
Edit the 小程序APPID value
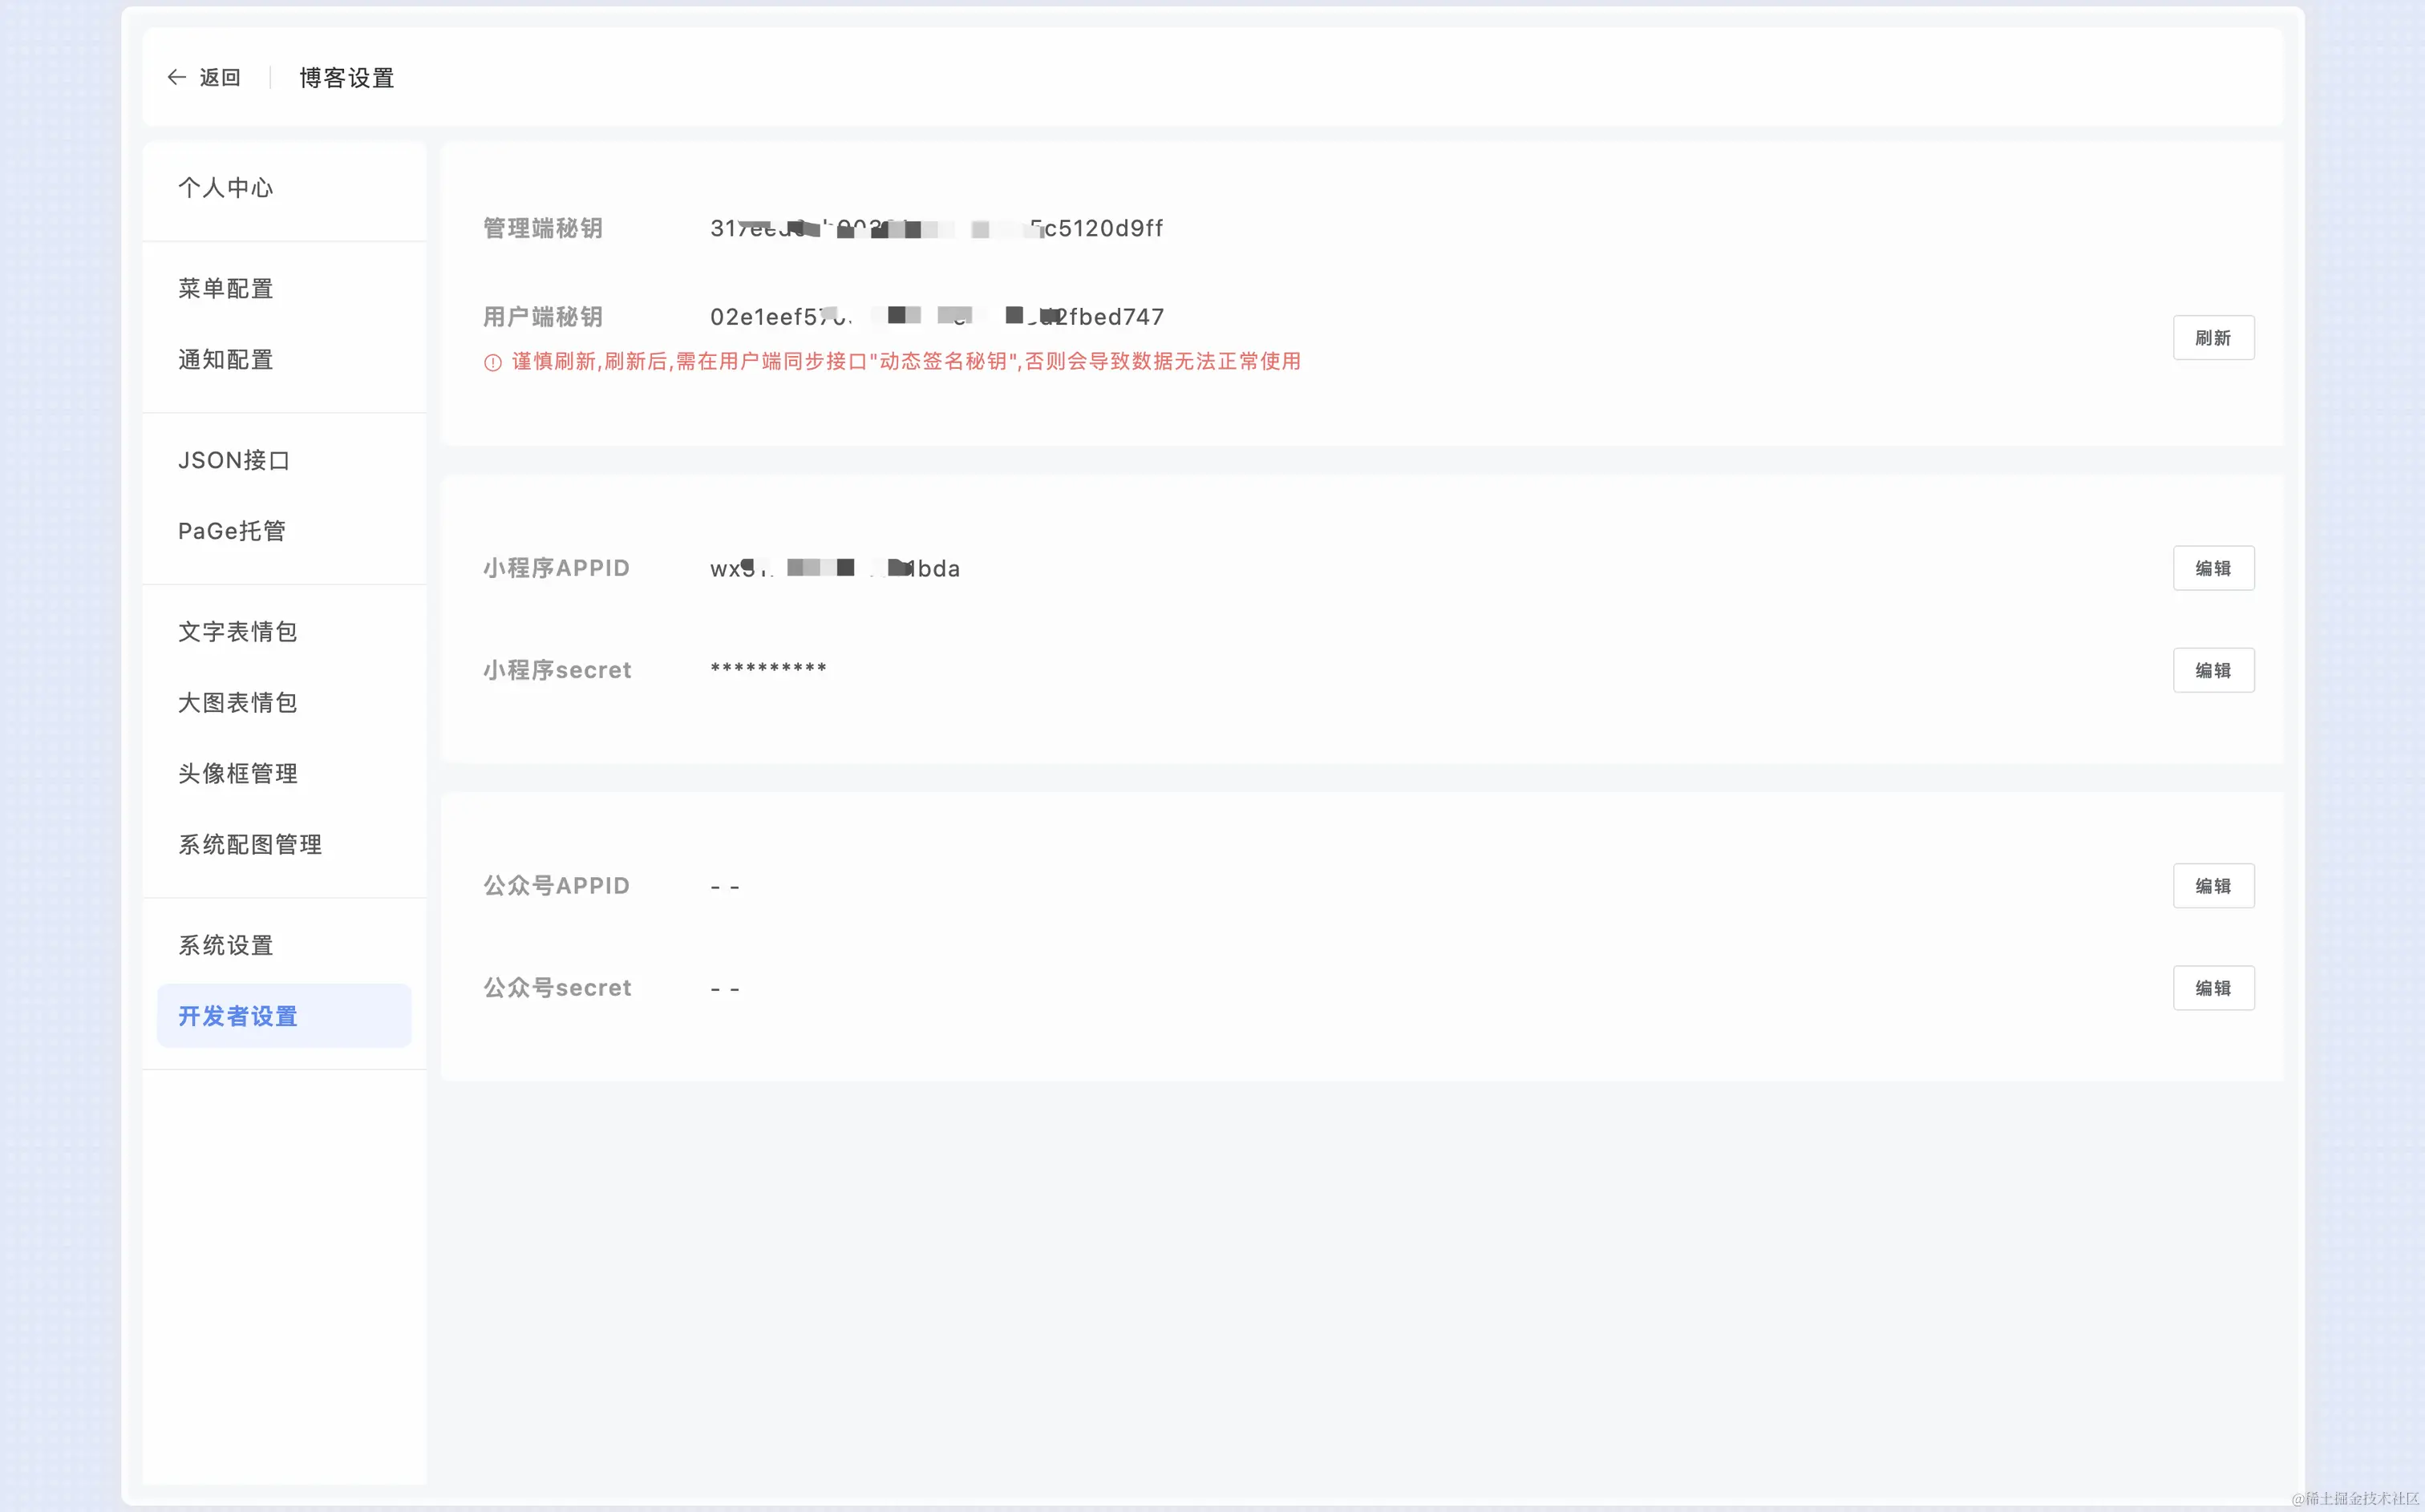coord(2212,569)
